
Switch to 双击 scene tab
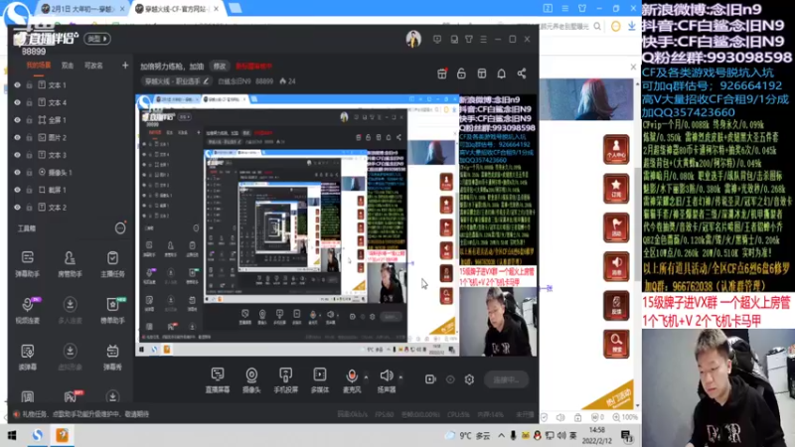point(68,66)
